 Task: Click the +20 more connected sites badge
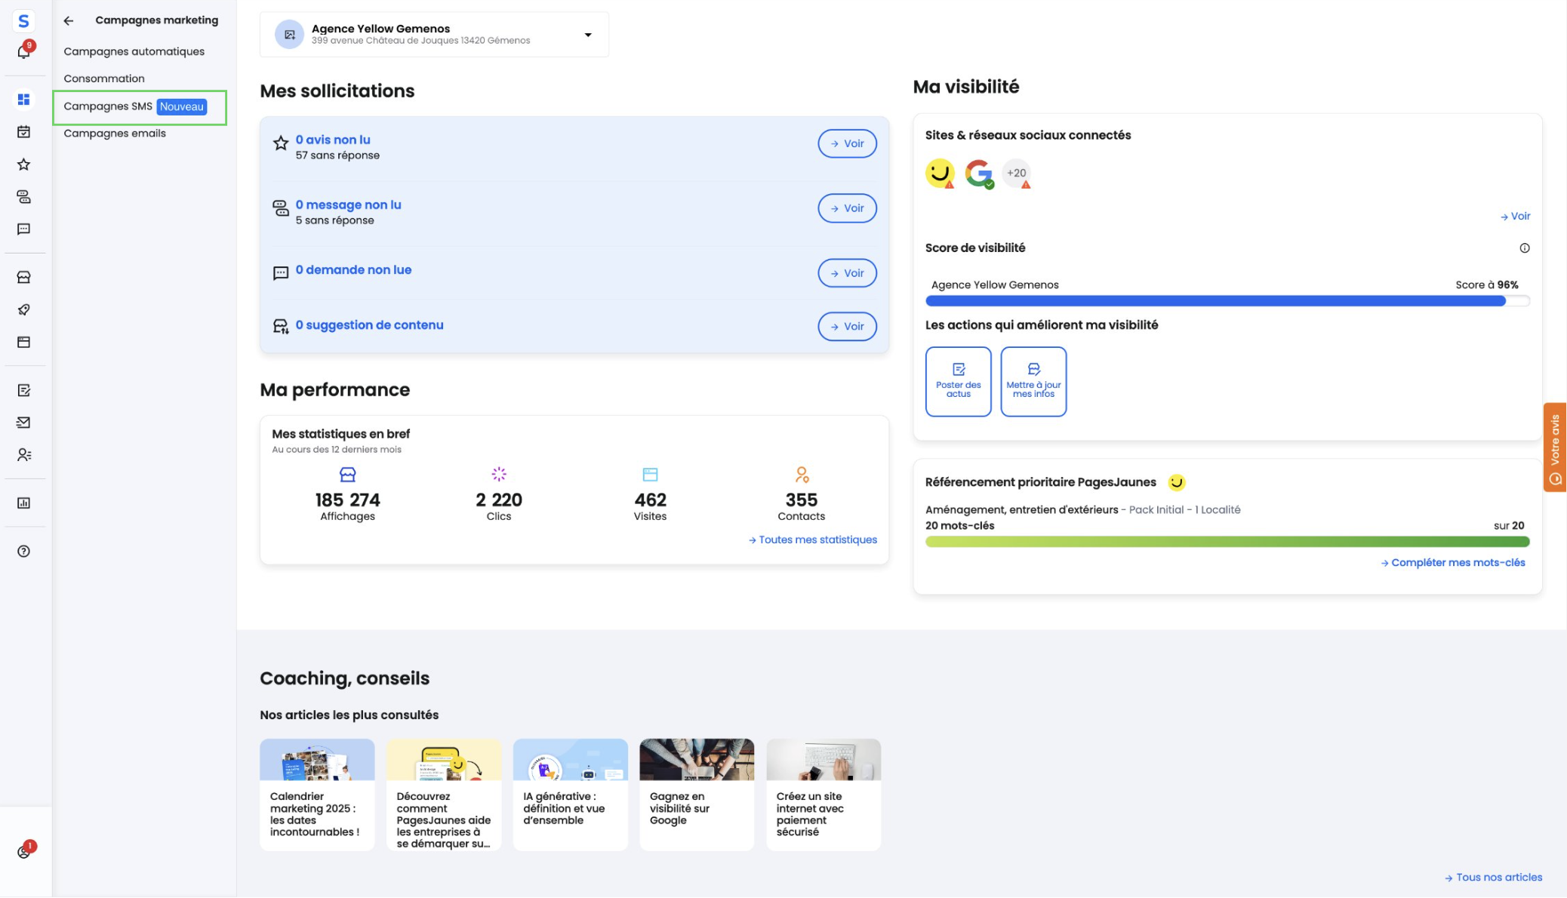coord(1016,174)
